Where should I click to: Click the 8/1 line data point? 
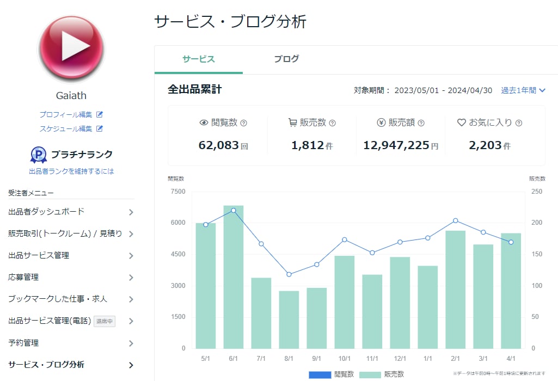tap(289, 274)
